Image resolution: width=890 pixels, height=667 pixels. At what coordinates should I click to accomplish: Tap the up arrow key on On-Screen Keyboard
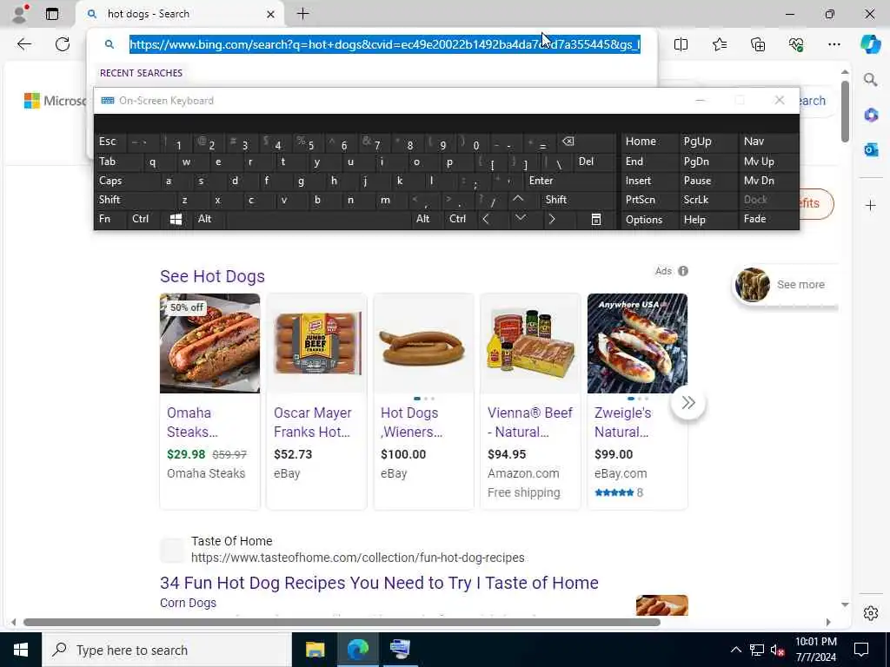click(518, 199)
